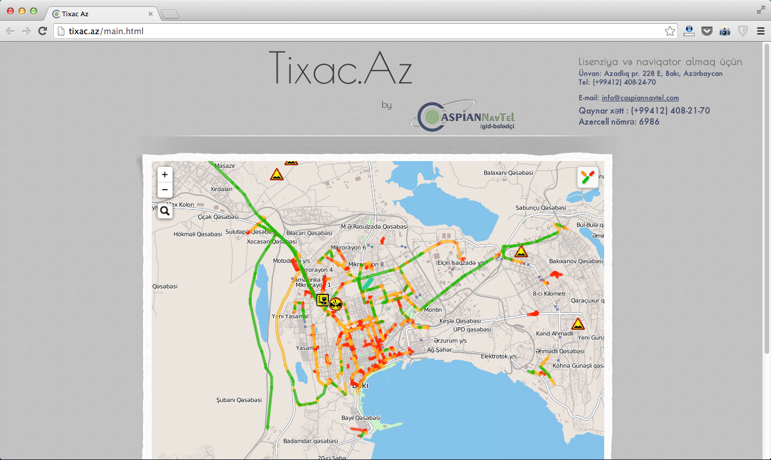Click the UPD qəsəbəsi map label
Image resolution: width=771 pixels, height=460 pixels.
coord(472,329)
